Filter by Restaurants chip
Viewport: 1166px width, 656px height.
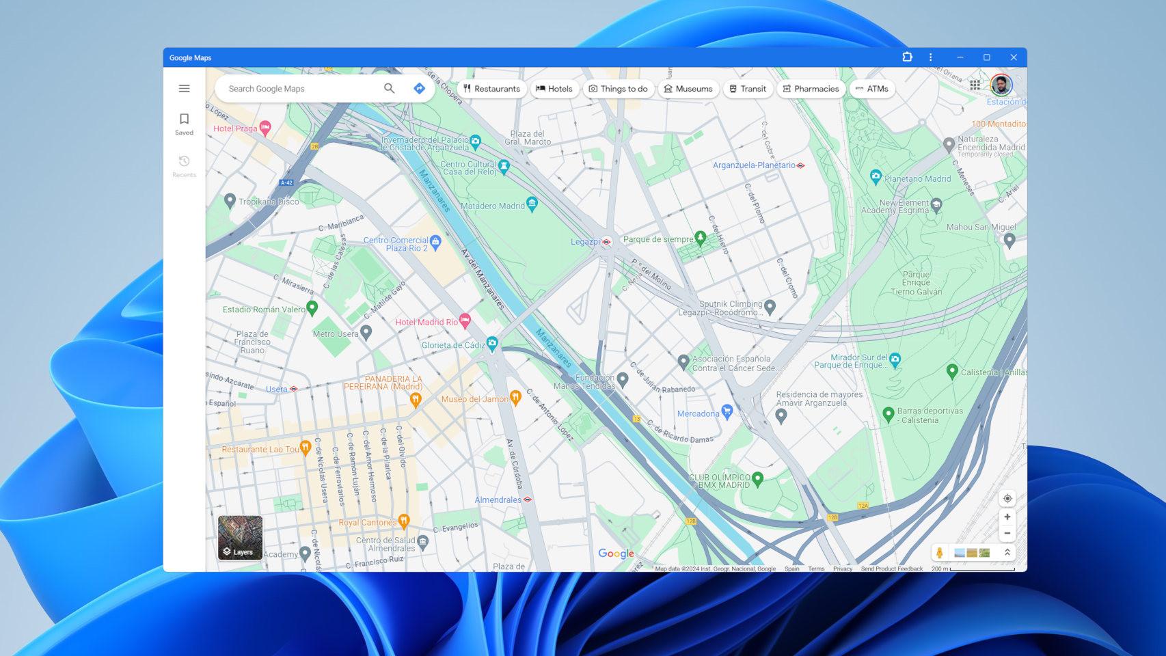pyautogui.click(x=491, y=89)
